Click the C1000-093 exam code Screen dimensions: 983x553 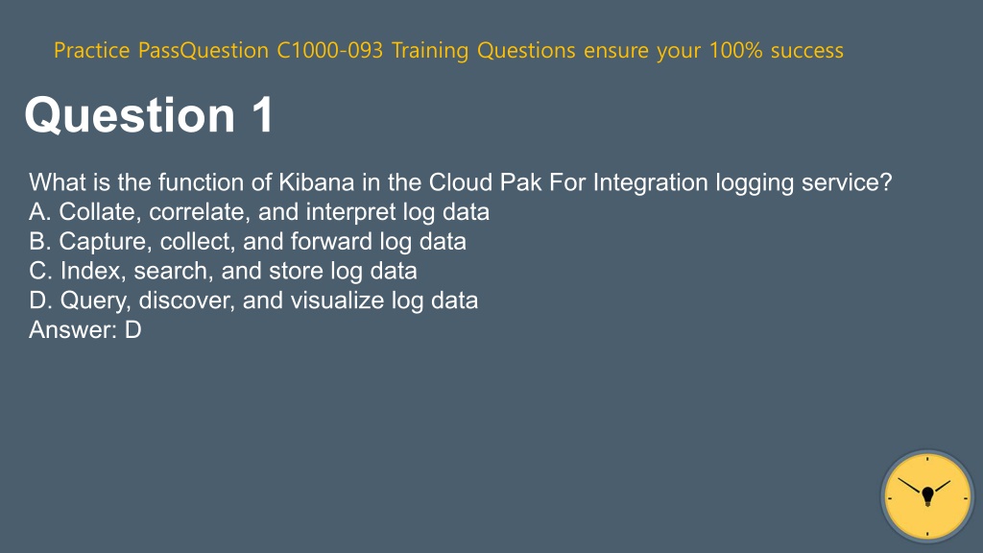tap(330, 50)
